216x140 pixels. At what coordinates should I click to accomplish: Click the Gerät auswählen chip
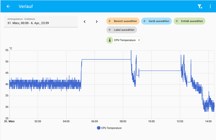coord(156,21)
